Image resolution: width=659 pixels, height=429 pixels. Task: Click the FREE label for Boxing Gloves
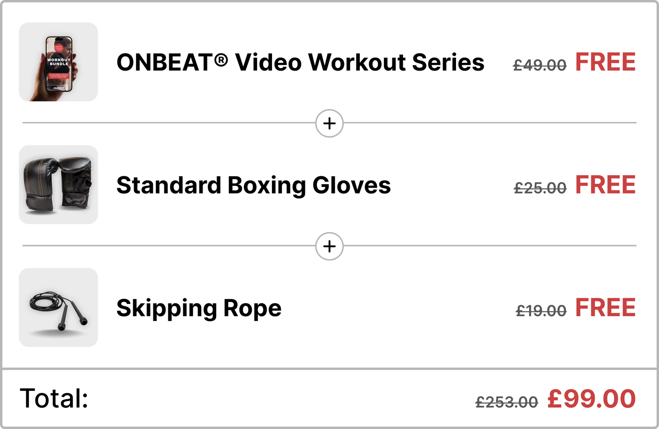tap(605, 185)
